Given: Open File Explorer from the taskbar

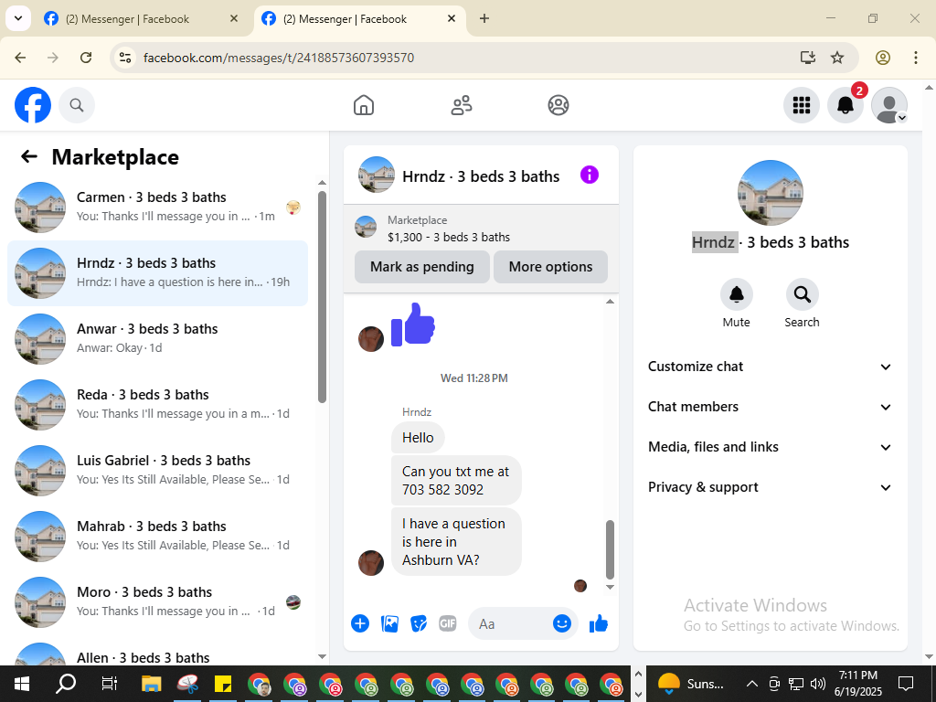Looking at the screenshot, I should point(152,684).
